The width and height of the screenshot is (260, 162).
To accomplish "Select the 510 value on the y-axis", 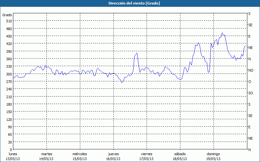I will tap(8, 21).
